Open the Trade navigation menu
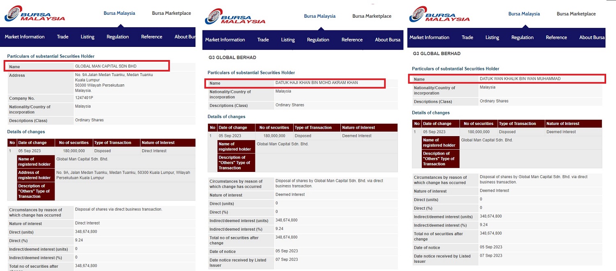 [x=62, y=37]
